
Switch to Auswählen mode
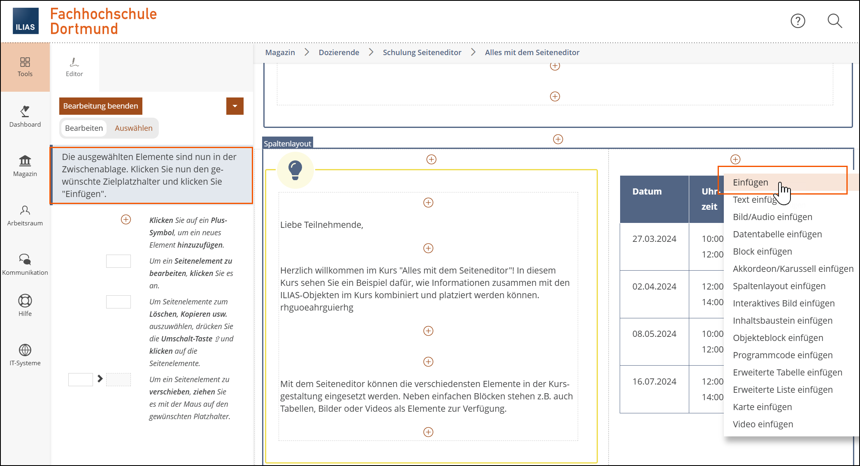point(133,128)
